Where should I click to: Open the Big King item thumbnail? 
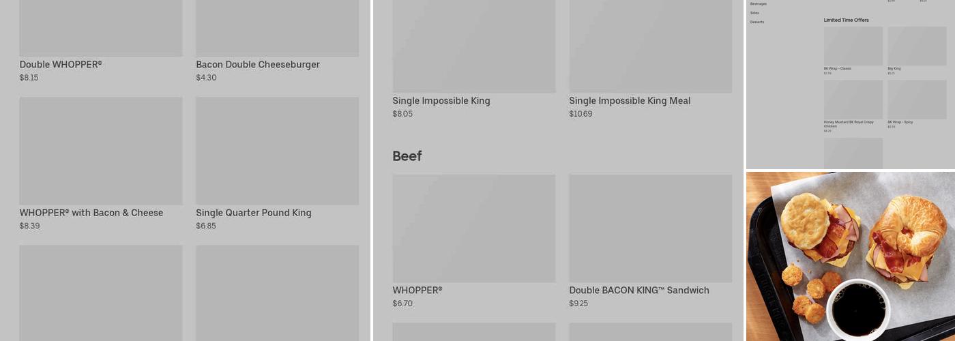pyautogui.click(x=917, y=46)
